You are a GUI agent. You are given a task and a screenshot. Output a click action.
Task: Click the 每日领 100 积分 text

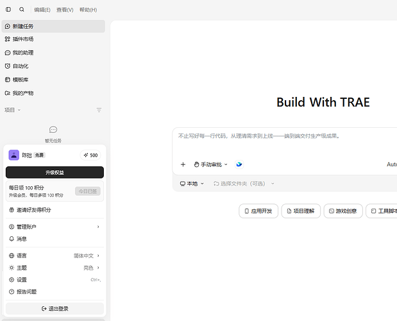pos(26,187)
